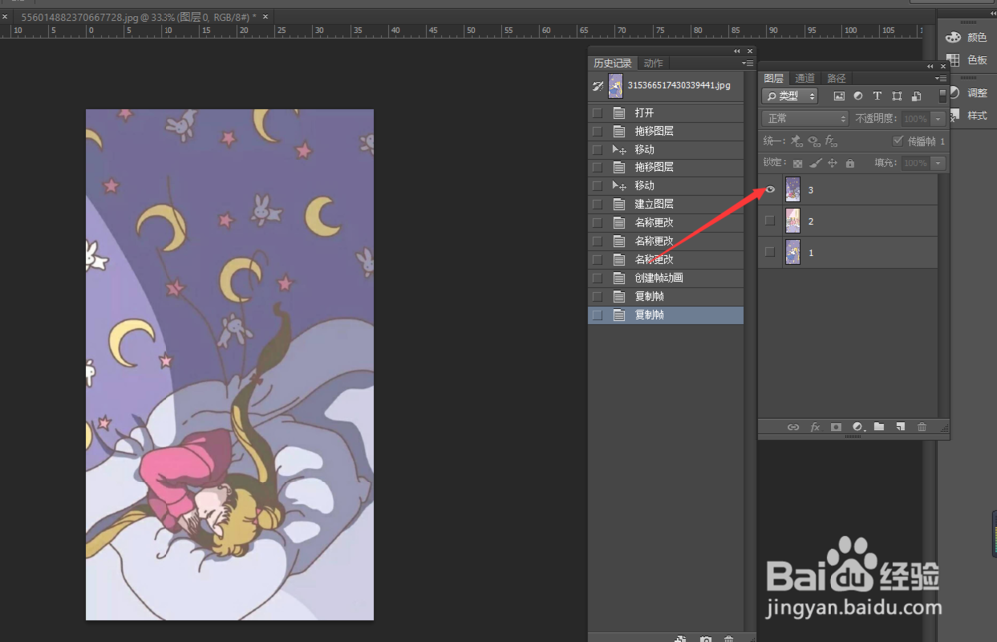Lock all with padlock icon
The image size is (997, 642).
[x=850, y=163]
